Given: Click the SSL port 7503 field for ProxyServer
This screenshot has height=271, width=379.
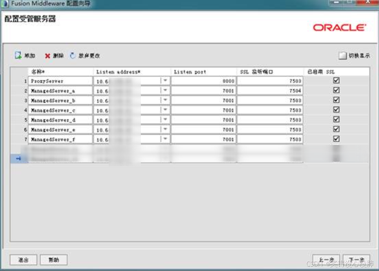Looking at the screenshot, I should (x=270, y=81).
